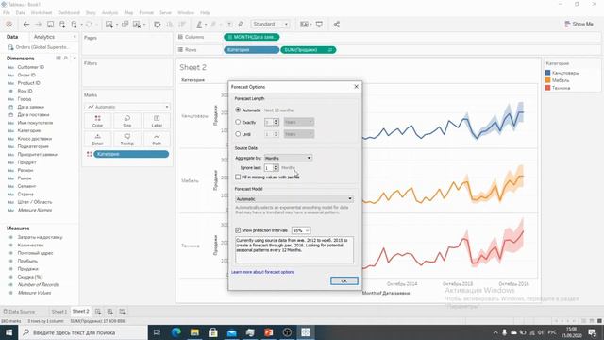The width and height of the screenshot is (604, 340).
Task: Open Dimensions pane menu arrow
Action: point(75,59)
